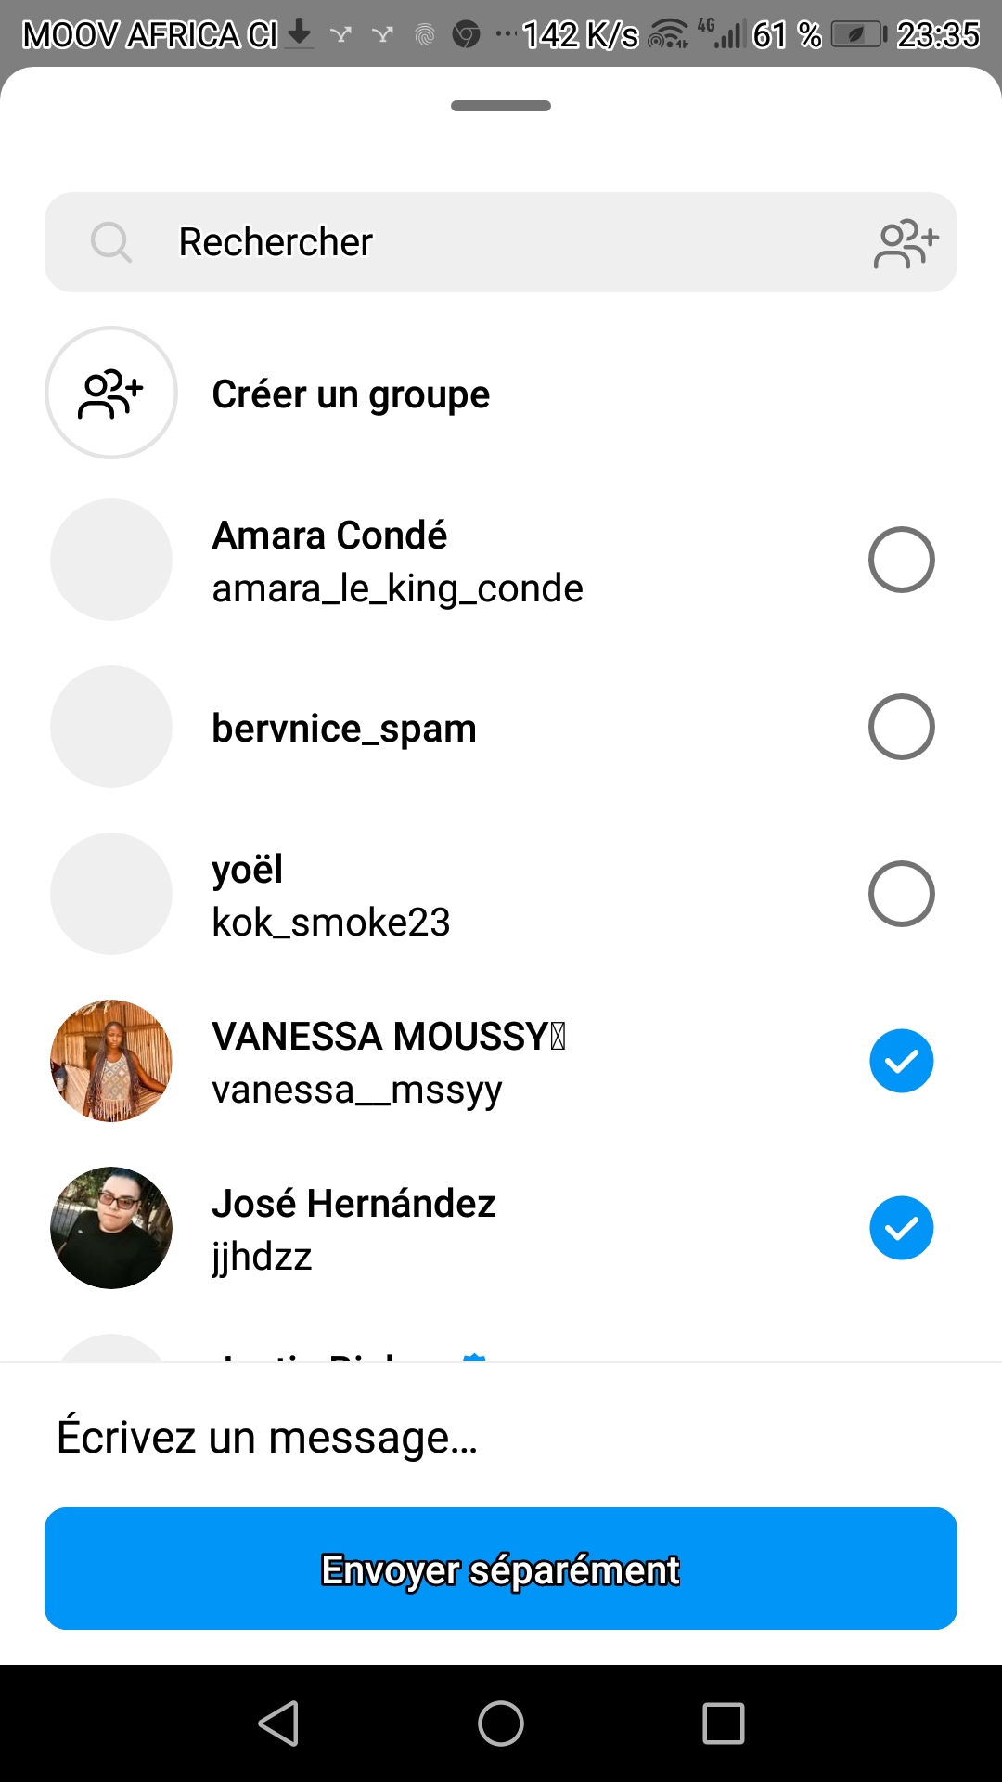
Task: Select bervnice_spam recipient checkbox
Action: (901, 727)
